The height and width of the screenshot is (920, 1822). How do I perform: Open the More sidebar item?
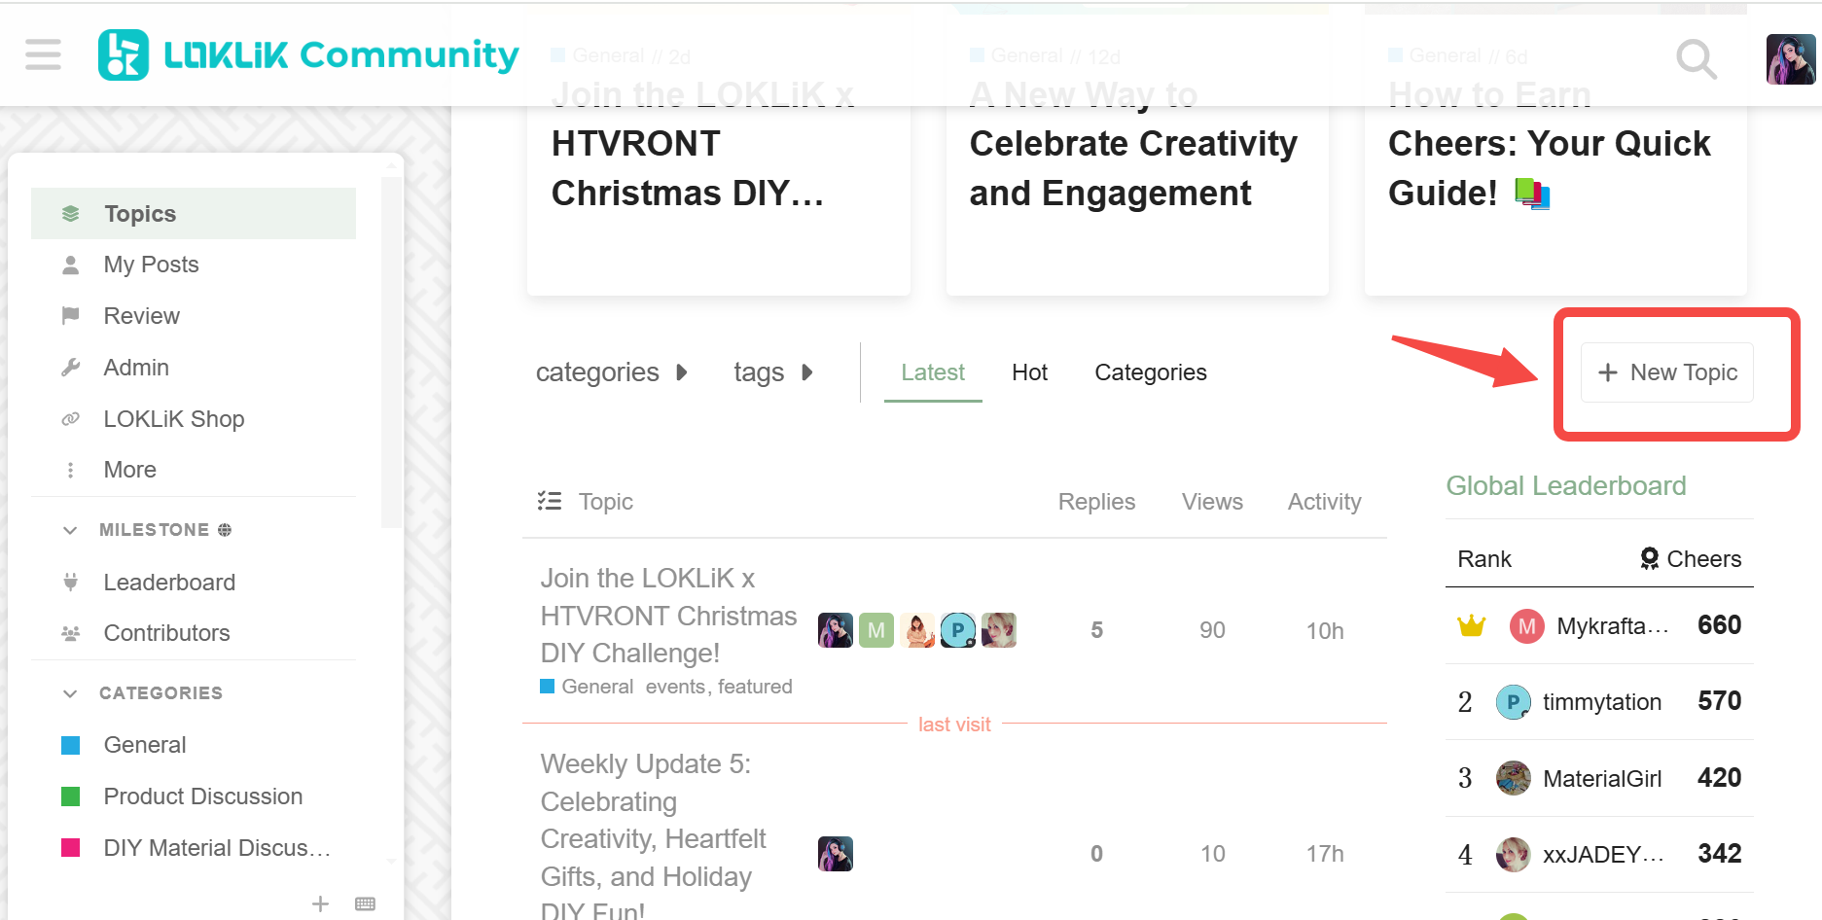[194, 470]
